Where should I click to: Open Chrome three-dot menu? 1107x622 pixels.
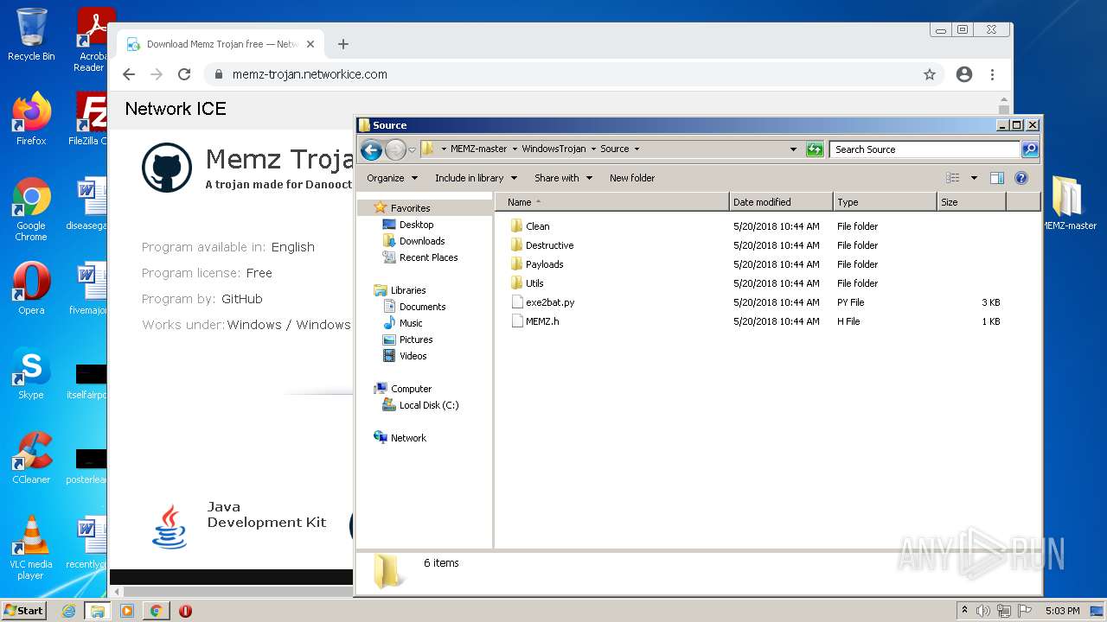[992, 74]
